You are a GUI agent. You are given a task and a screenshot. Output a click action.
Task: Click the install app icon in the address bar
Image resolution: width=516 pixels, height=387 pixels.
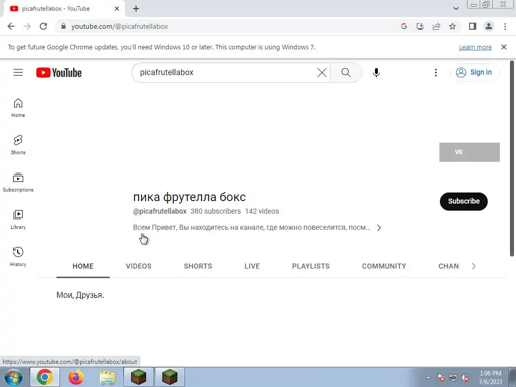point(420,26)
